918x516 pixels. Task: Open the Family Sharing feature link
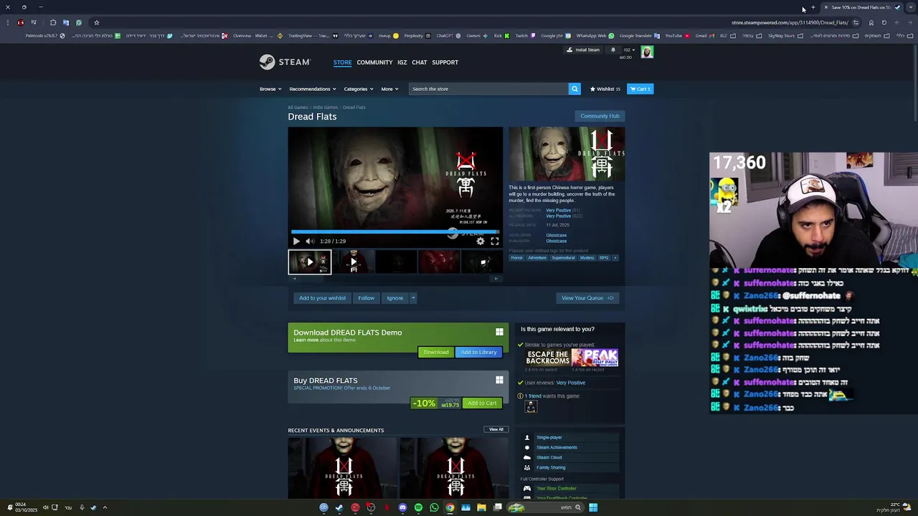(551, 467)
